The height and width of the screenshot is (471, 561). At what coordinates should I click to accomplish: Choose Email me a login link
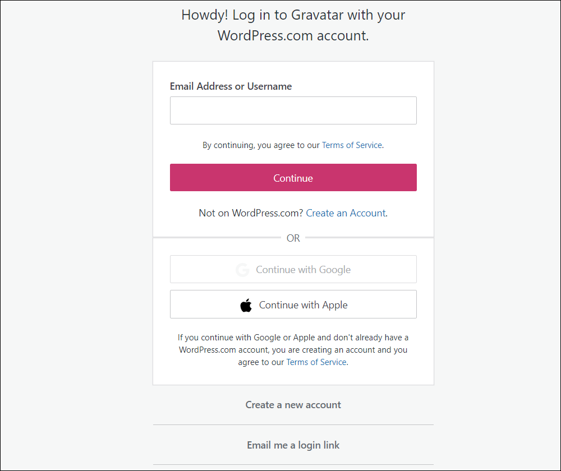coord(293,445)
